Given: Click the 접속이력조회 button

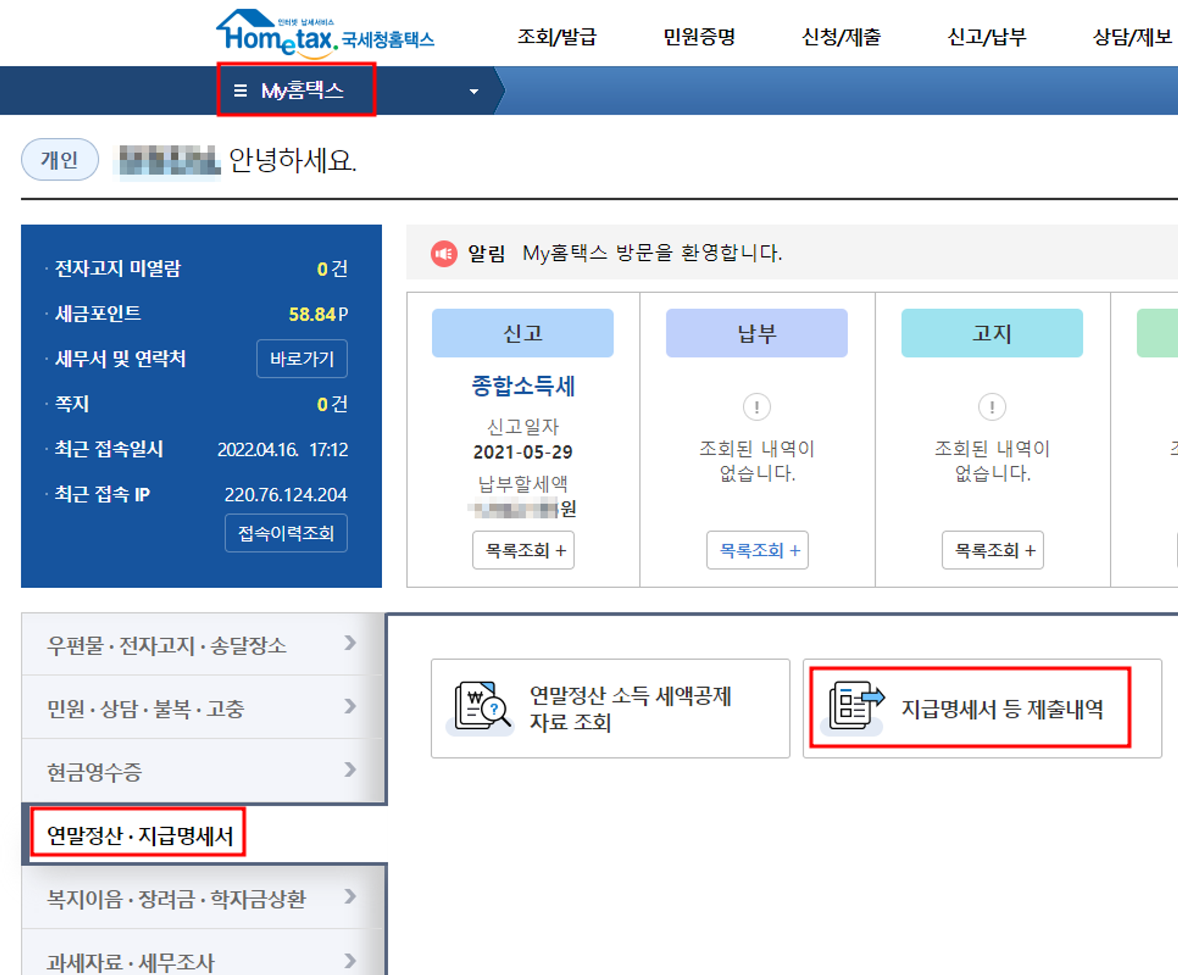Looking at the screenshot, I should pos(286,533).
